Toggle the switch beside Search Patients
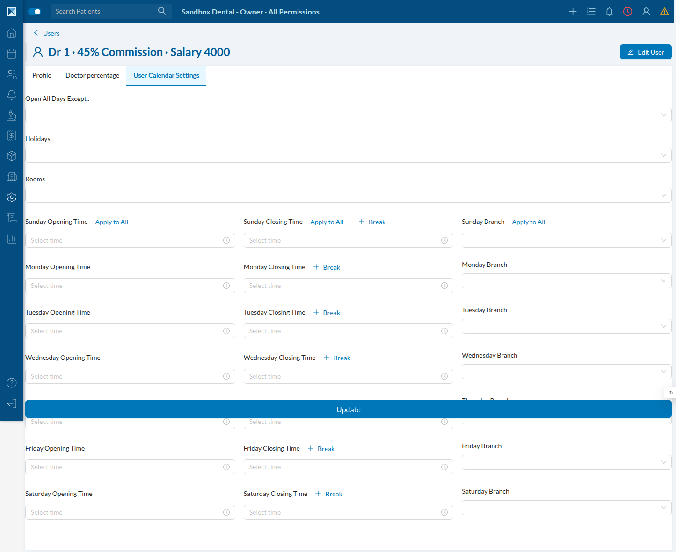 tap(35, 12)
